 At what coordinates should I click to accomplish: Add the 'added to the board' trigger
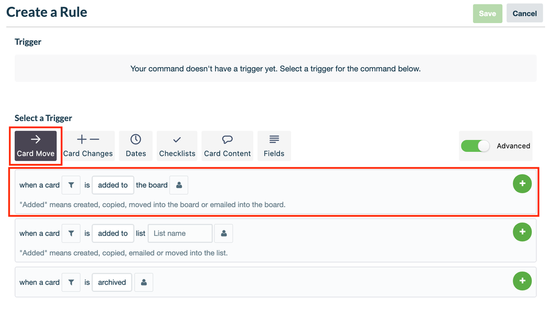coord(522,184)
